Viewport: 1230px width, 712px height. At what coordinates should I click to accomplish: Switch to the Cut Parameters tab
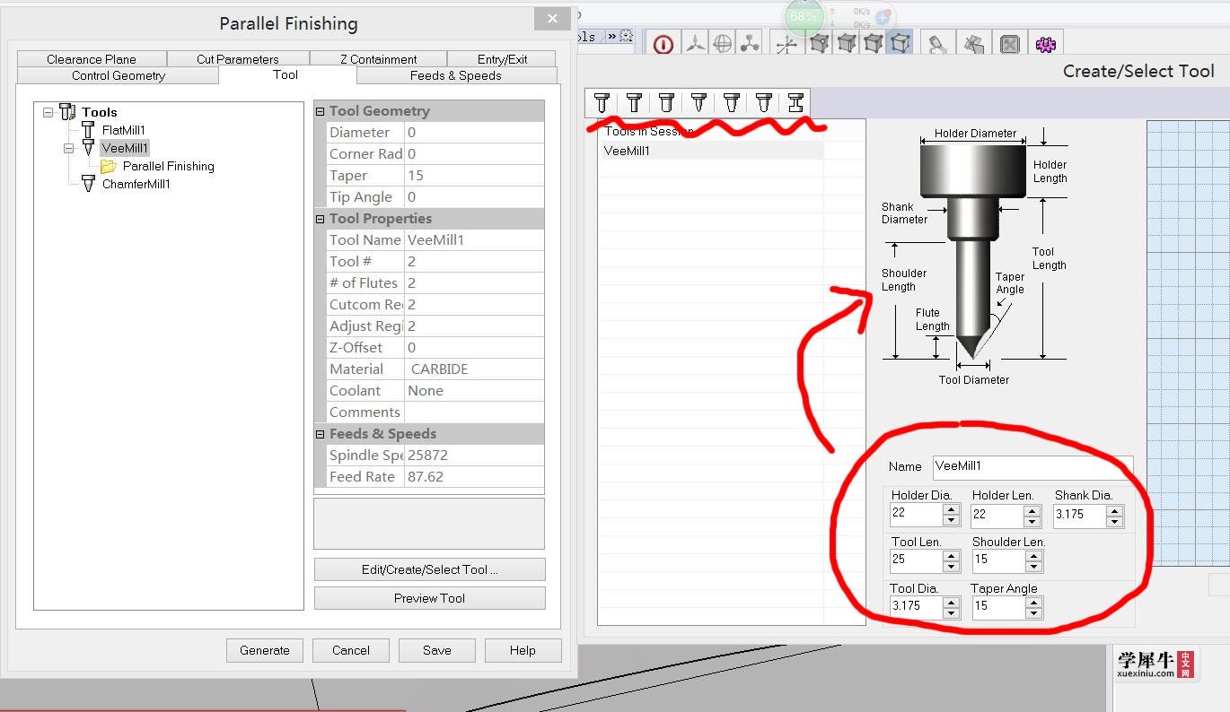click(x=238, y=59)
